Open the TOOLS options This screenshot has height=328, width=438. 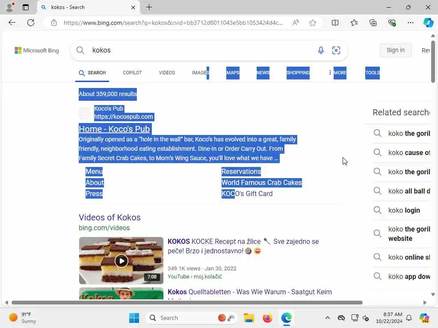(x=373, y=73)
